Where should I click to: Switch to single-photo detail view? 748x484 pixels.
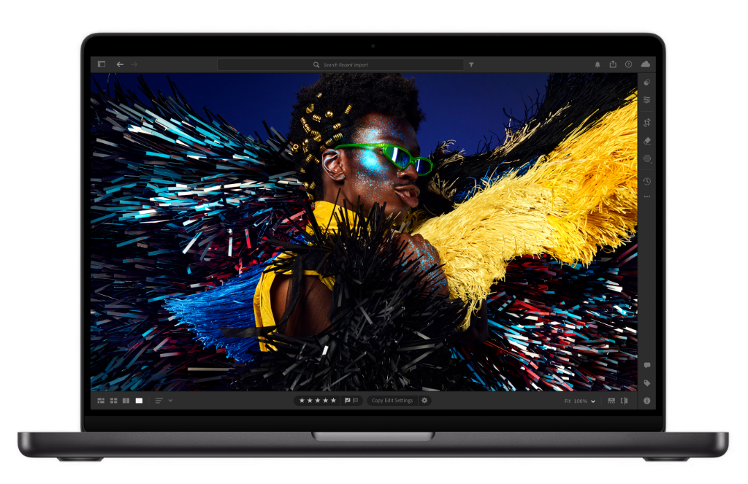click(138, 400)
